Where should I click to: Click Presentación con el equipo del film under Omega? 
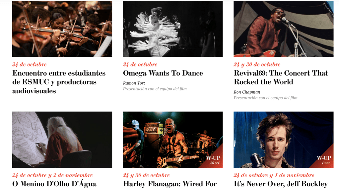tap(155, 89)
